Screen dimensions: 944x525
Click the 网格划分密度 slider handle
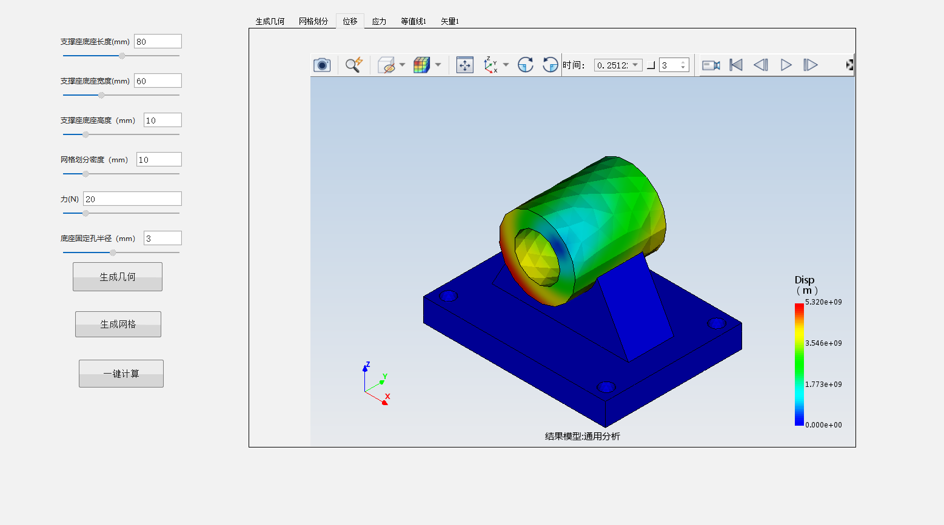click(85, 174)
